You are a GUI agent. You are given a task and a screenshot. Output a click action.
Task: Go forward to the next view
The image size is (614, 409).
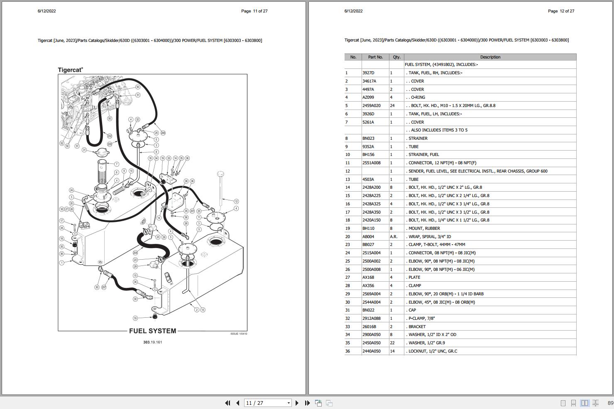tap(329, 403)
